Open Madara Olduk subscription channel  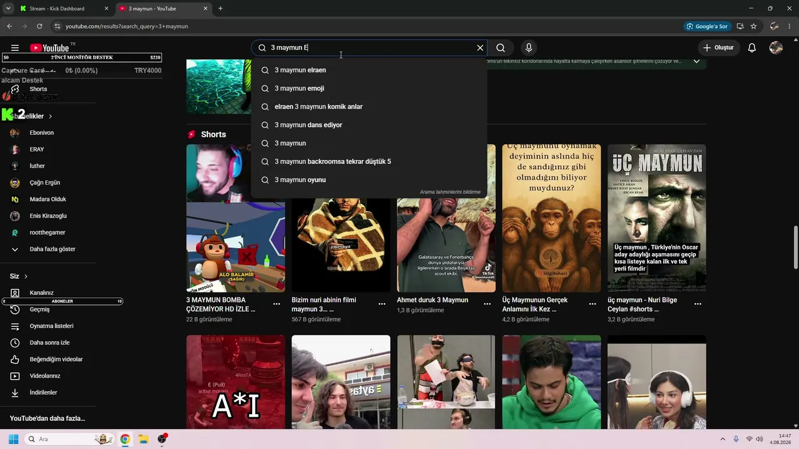(x=48, y=200)
